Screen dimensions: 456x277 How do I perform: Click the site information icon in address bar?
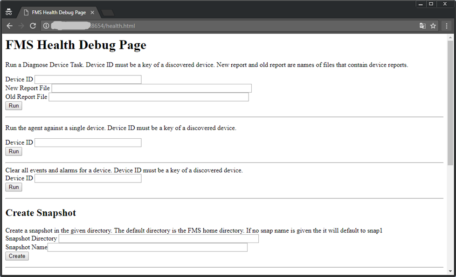tap(46, 26)
